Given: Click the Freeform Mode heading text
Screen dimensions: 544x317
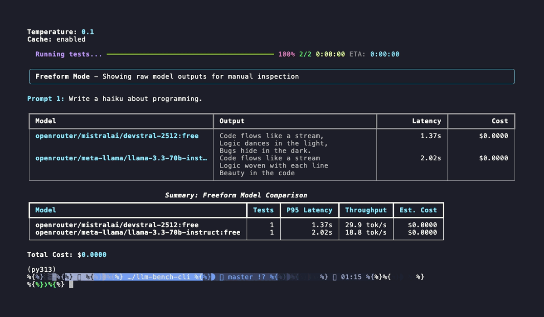Looking at the screenshot, I should click(x=63, y=76).
